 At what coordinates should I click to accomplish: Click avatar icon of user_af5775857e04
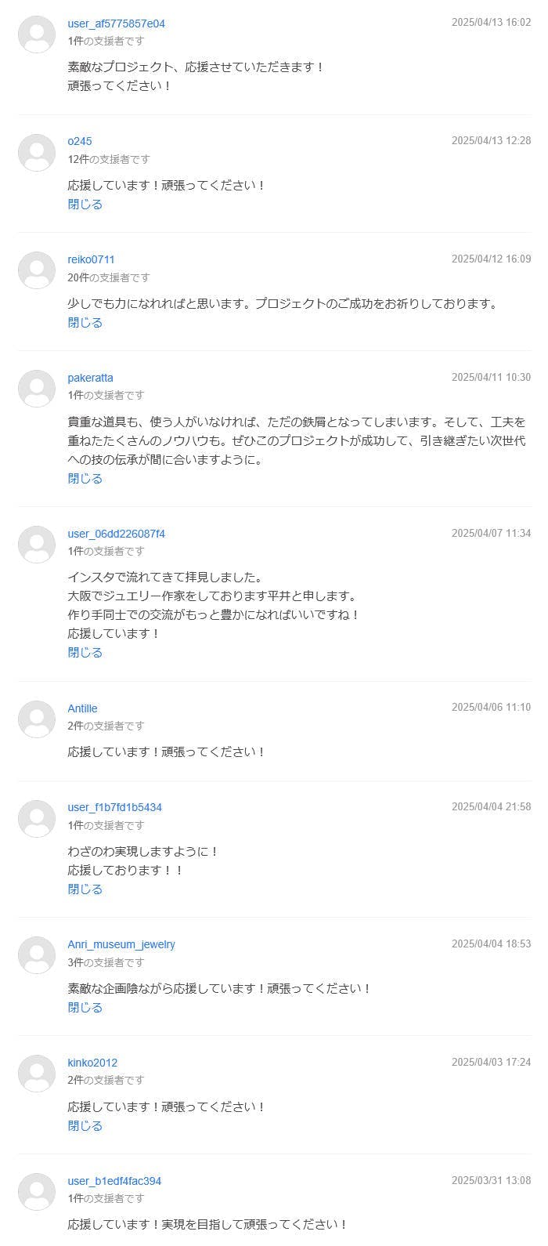[37, 34]
